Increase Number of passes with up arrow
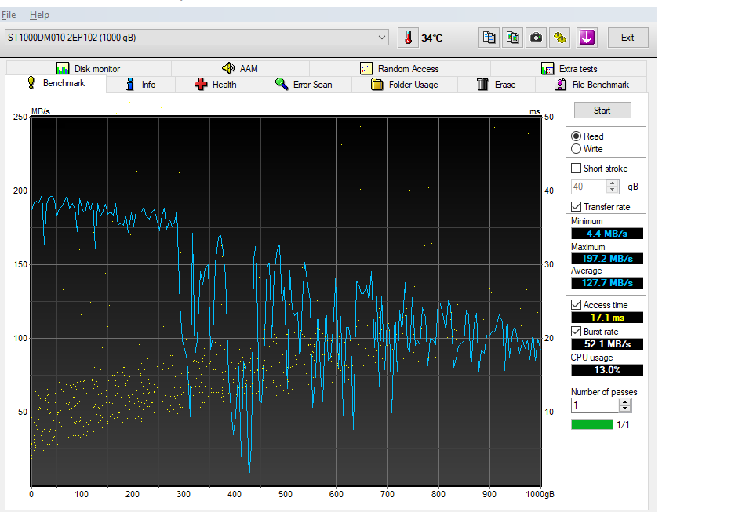This screenshot has height=512, width=753. pos(624,402)
